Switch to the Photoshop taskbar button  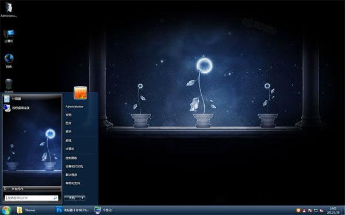click(73, 210)
